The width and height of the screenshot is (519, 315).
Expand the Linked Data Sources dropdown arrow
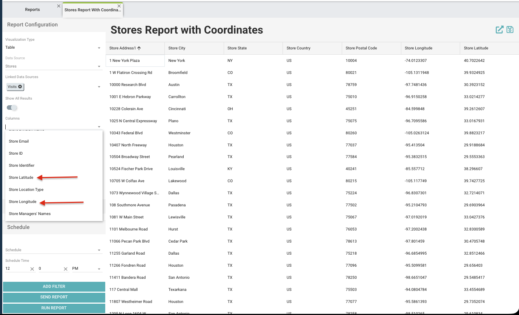[99, 87]
